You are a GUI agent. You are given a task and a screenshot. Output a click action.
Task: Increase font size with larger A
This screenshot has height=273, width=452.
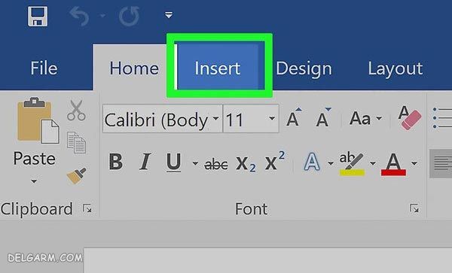(294, 117)
